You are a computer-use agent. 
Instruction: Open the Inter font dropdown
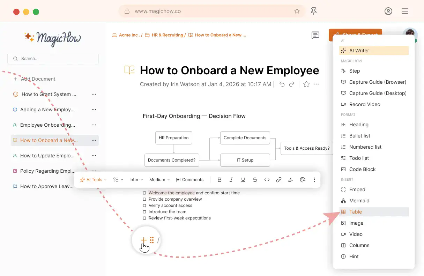click(x=136, y=179)
